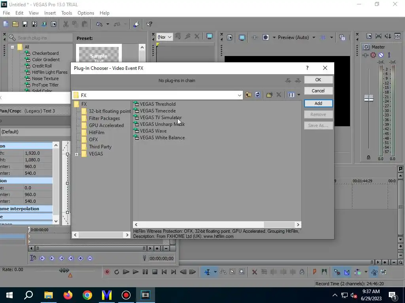Create a new project from toolbar
This screenshot has width=405, height=303.
[x=6, y=24]
